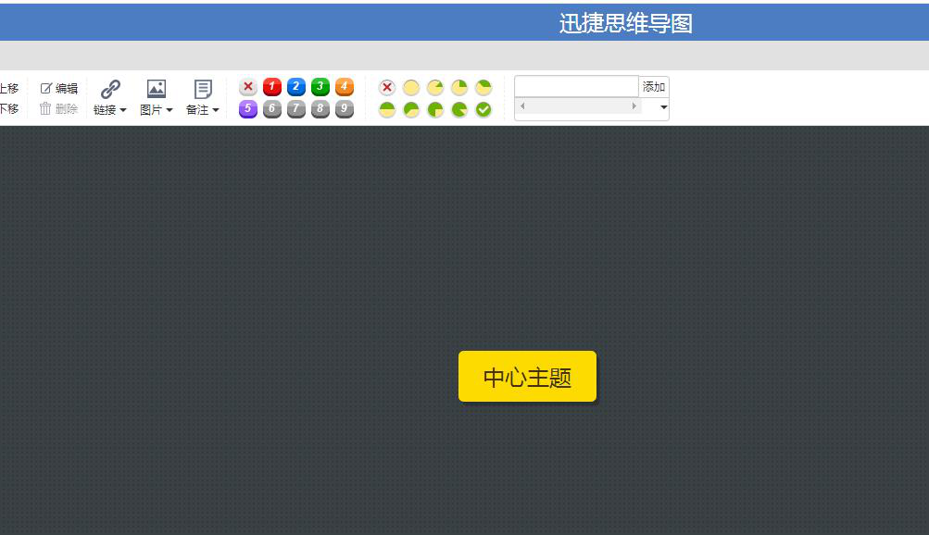Click the tag list left scroll arrow

click(522, 106)
